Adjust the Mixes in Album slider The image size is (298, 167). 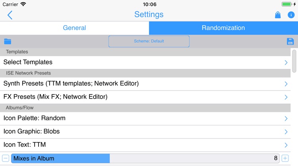(x=145, y=158)
